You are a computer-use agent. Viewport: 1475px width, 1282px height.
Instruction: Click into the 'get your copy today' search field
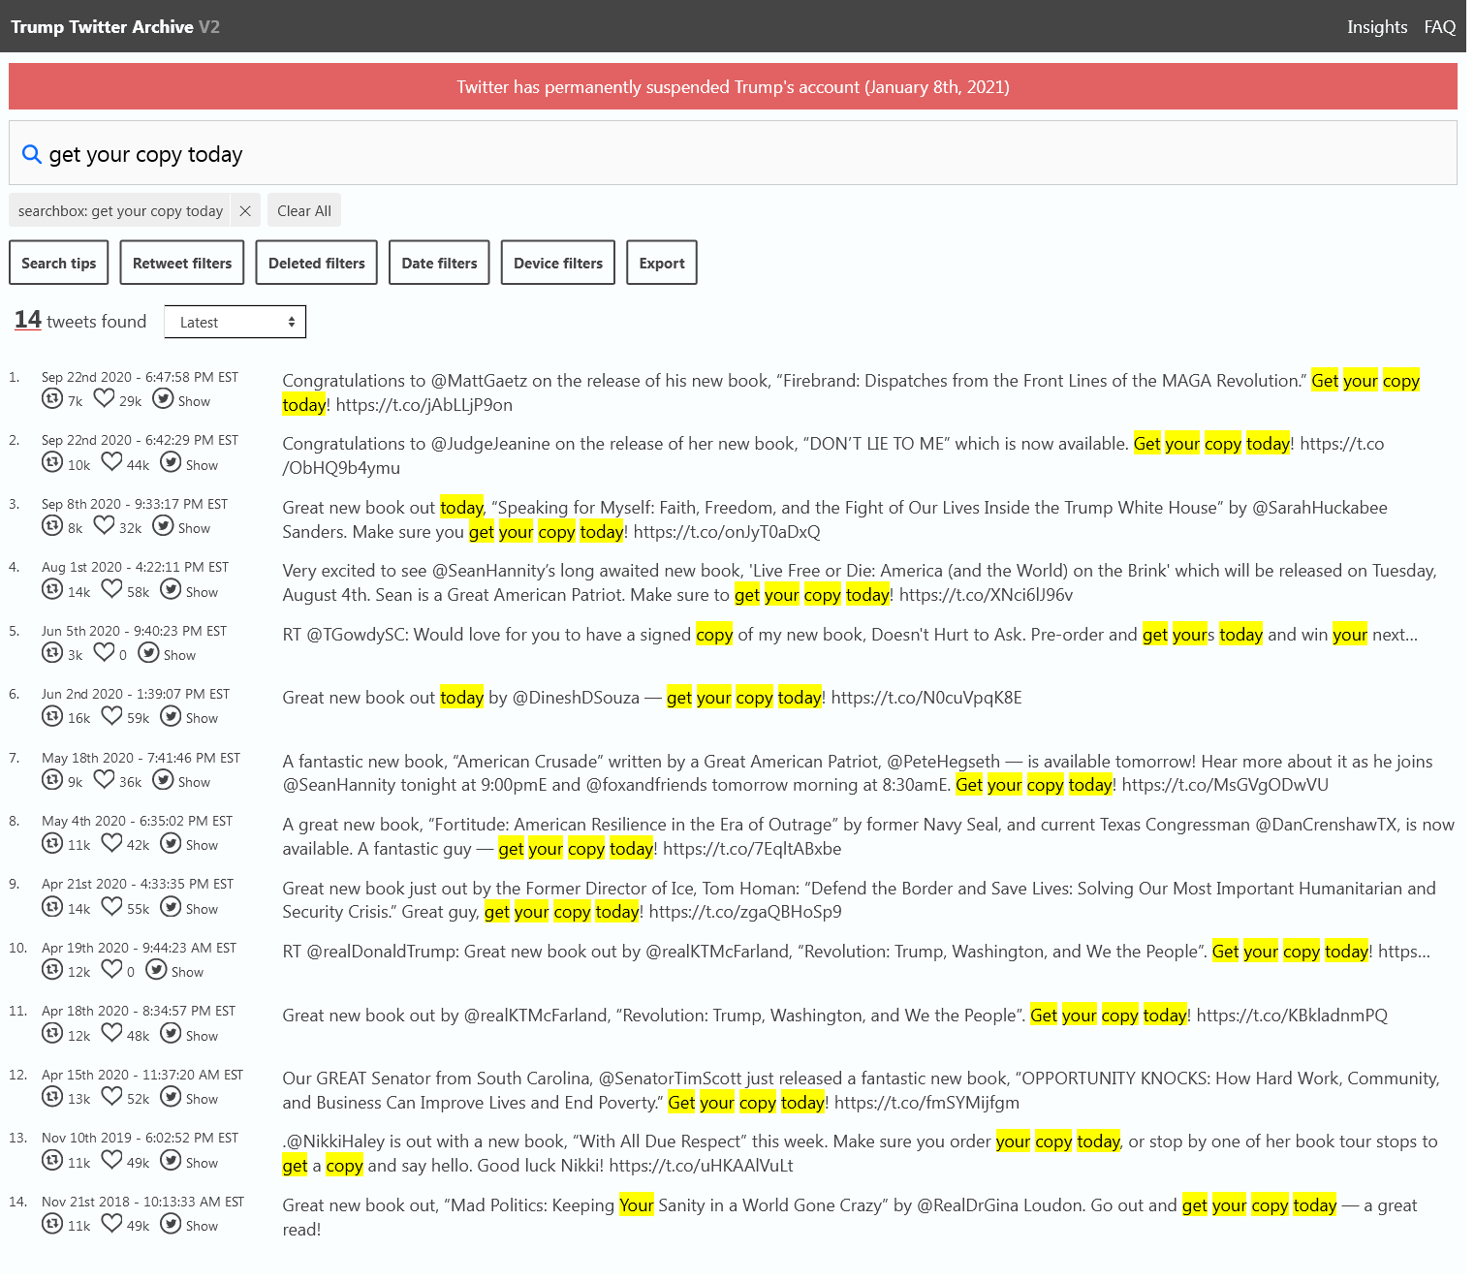(x=733, y=153)
